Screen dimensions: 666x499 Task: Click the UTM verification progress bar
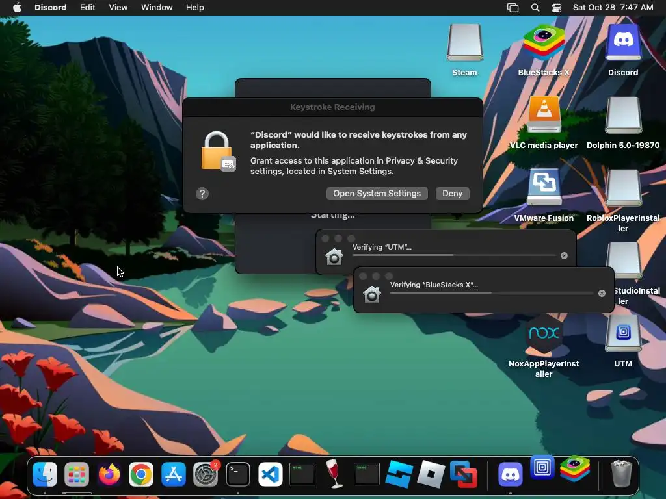pos(454,255)
